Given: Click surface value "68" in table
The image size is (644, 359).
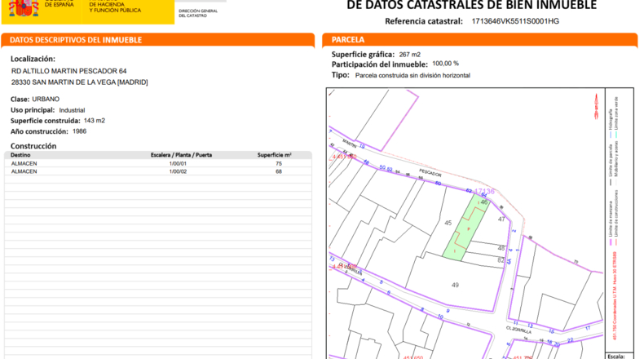Looking at the screenshot, I should pos(279,171).
